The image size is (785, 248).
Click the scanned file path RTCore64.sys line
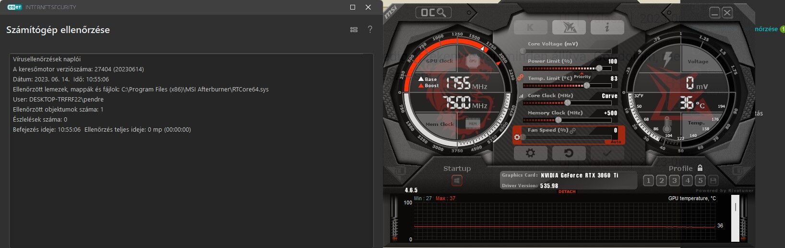point(141,89)
